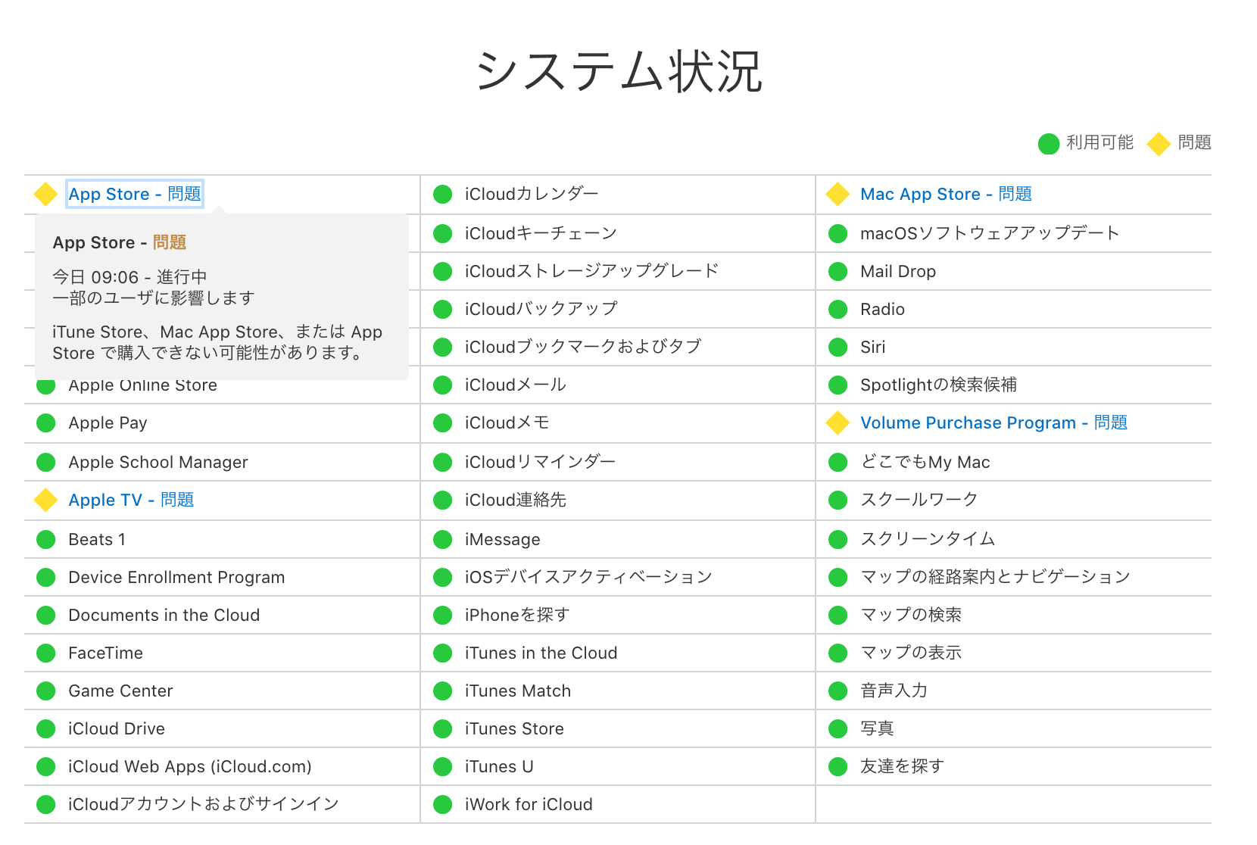Viewport: 1257px width, 845px height.
Task: Click green status dot beside iCloudメモ
Action: pos(443,423)
